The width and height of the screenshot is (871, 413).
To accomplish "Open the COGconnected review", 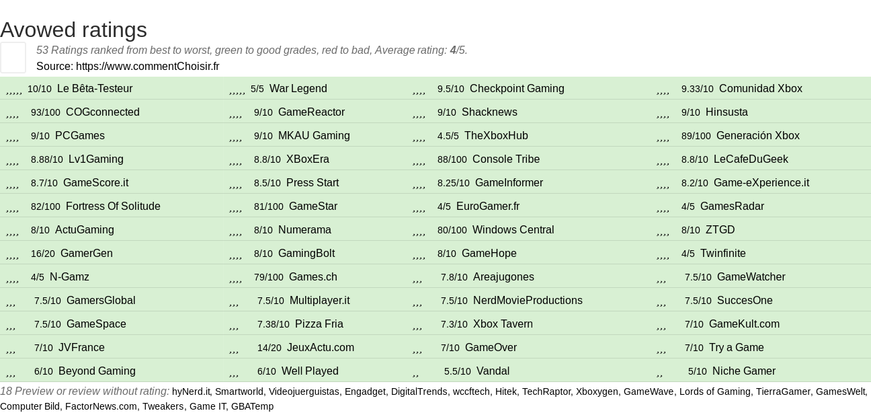I will (x=103, y=112).
